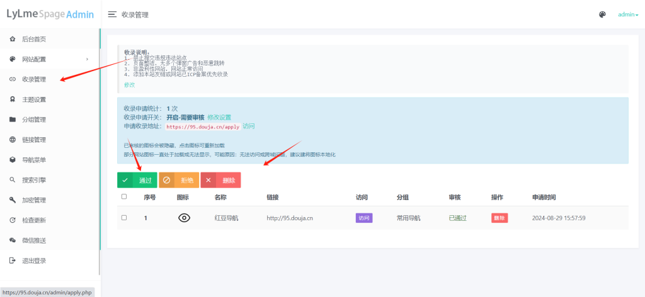Open 网站配置 menu item
This screenshot has width=645, height=297.
click(50, 59)
